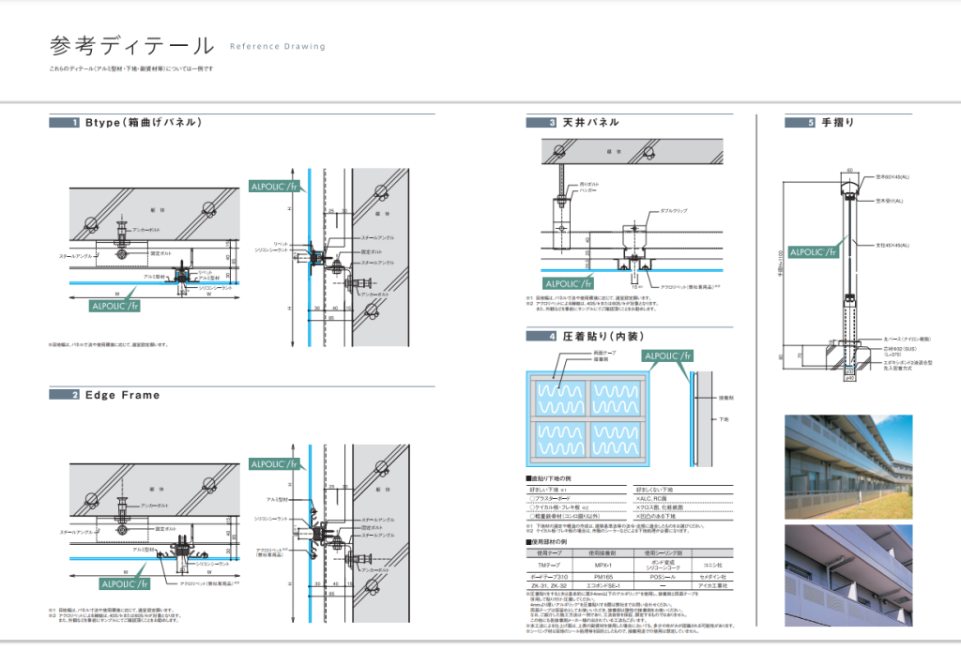Click the lower balcony railing close-up photo

(x=848, y=575)
